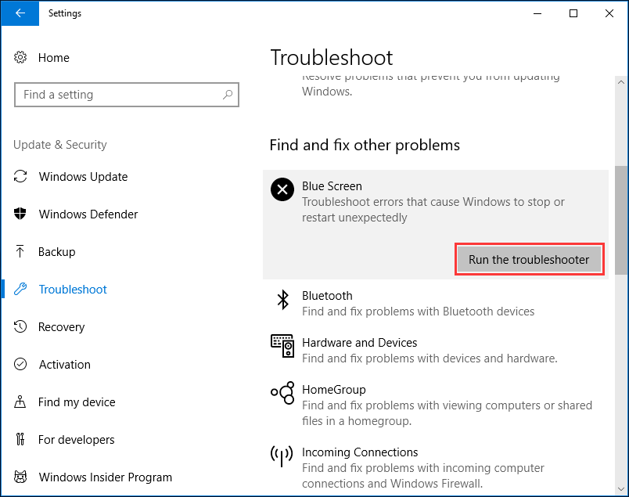Click the scrollbar down arrow
The width and height of the screenshot is (629, 497).
tap(621, 489)
